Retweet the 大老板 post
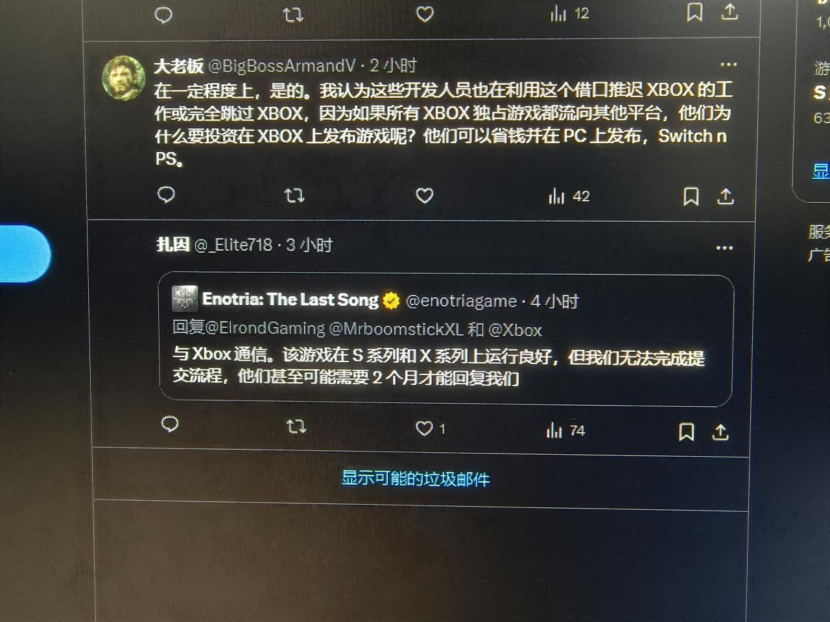The height and width of the screenshot is (622, 830). (x=294, y=195)
